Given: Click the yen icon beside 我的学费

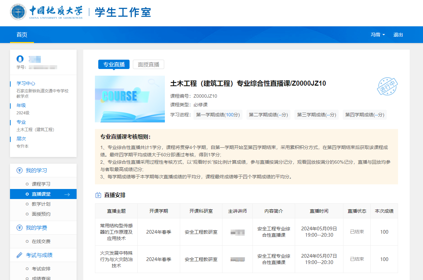Looking at the screenshot, I should click(20, 228).
